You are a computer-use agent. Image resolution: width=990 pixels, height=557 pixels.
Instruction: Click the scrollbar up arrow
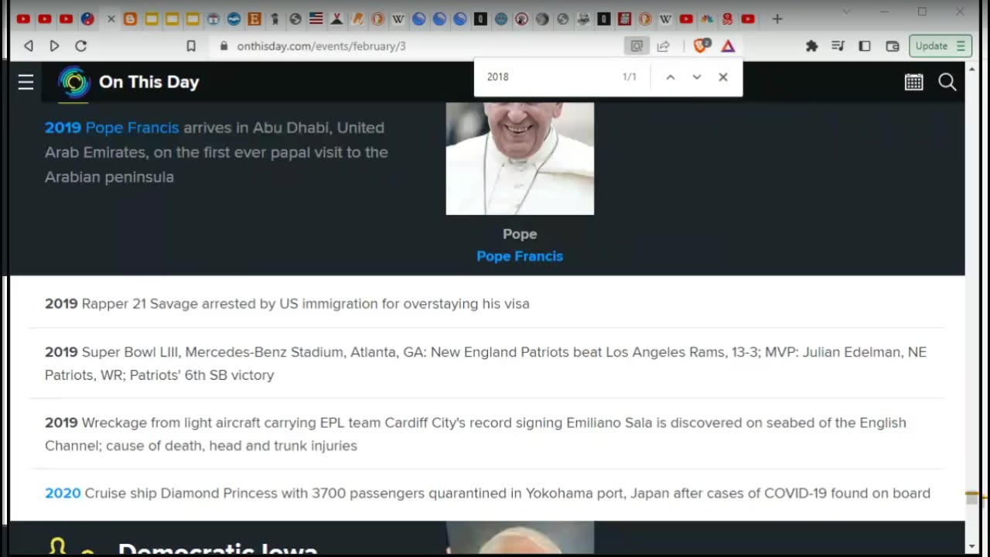pos(972,69)
